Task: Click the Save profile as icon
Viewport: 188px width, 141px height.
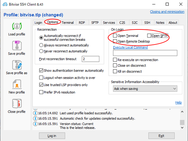Action: click(x=17, y=65)
